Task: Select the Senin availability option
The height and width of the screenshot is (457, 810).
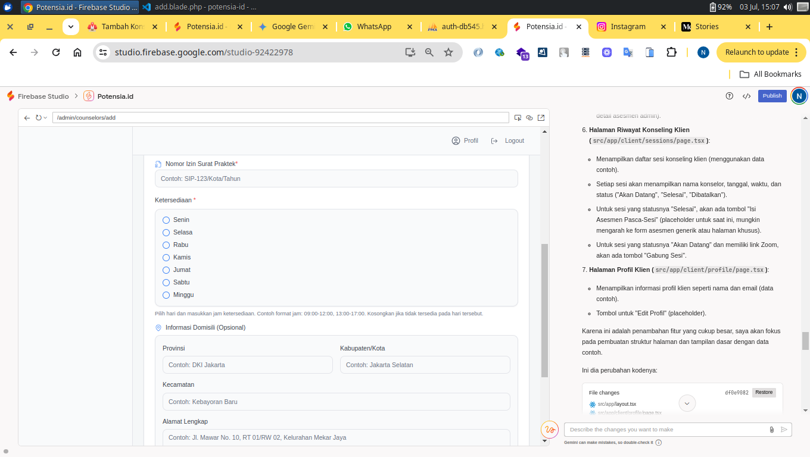Action: pos(166,220)
